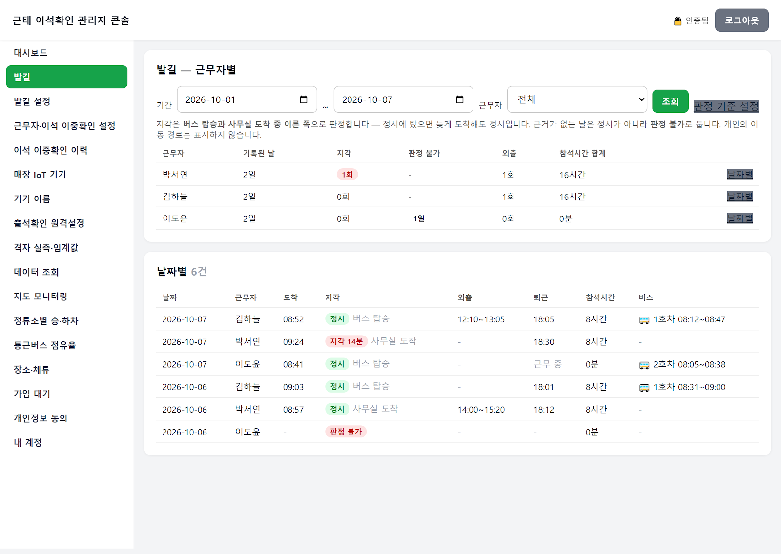Go to 정류소별 승·하차

click(67, 321)
